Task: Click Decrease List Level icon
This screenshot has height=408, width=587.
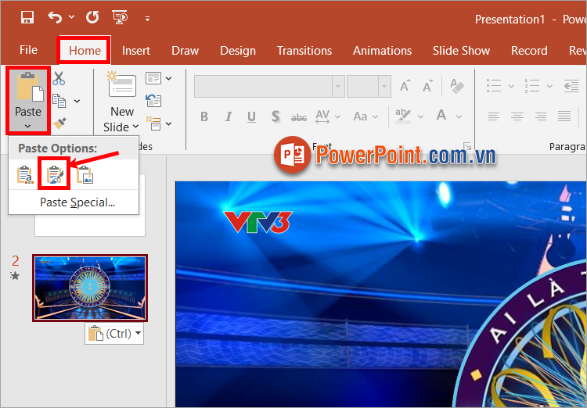Action: click(x=571, y=87)
